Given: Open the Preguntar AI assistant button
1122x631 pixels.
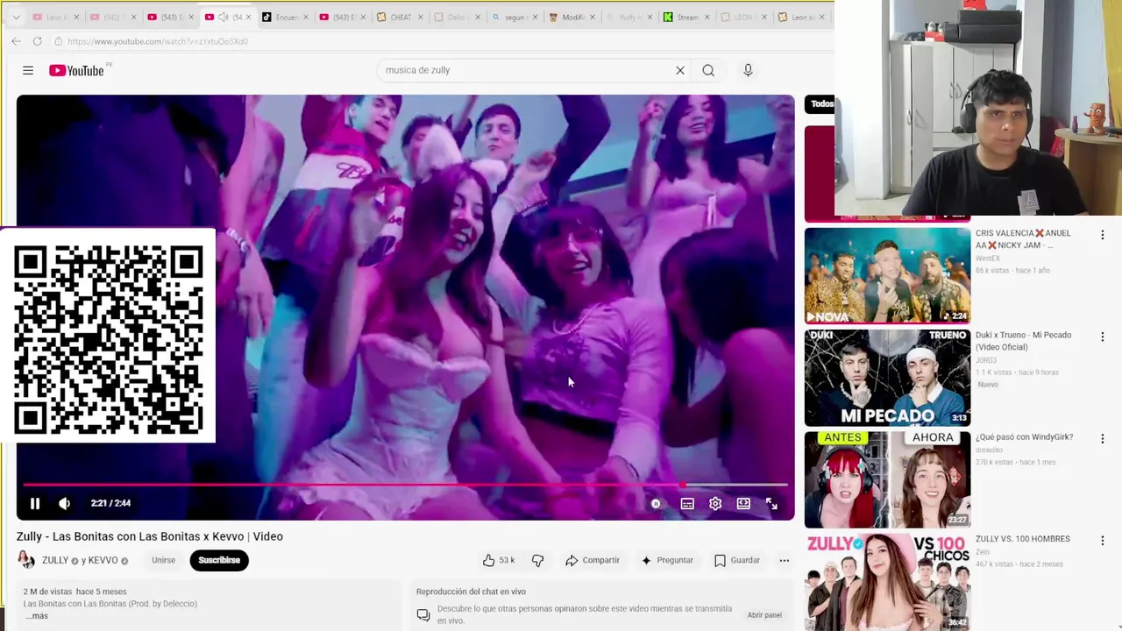Looking at the screenshot, I should 667,560.
